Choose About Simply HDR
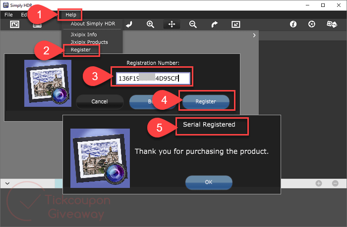 click(93, 24)
